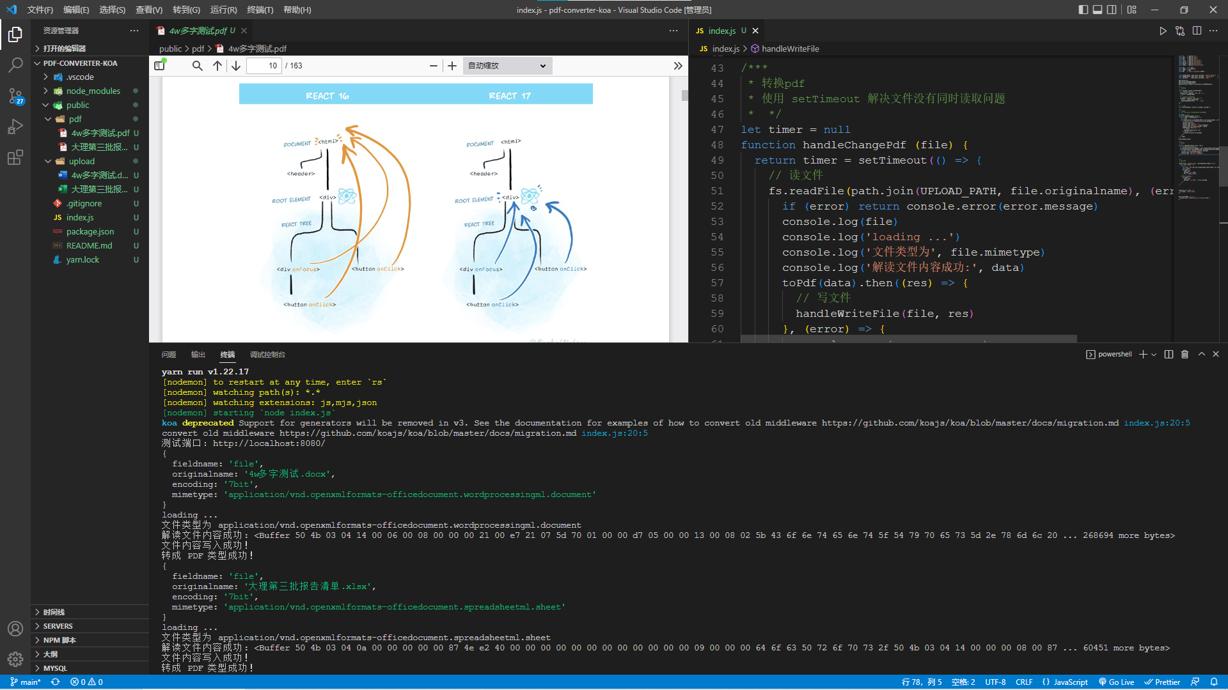Screen dimensions: 1228x690
Task: Open the 自动缩放 zoom dropdown
Action: [507, 66]
